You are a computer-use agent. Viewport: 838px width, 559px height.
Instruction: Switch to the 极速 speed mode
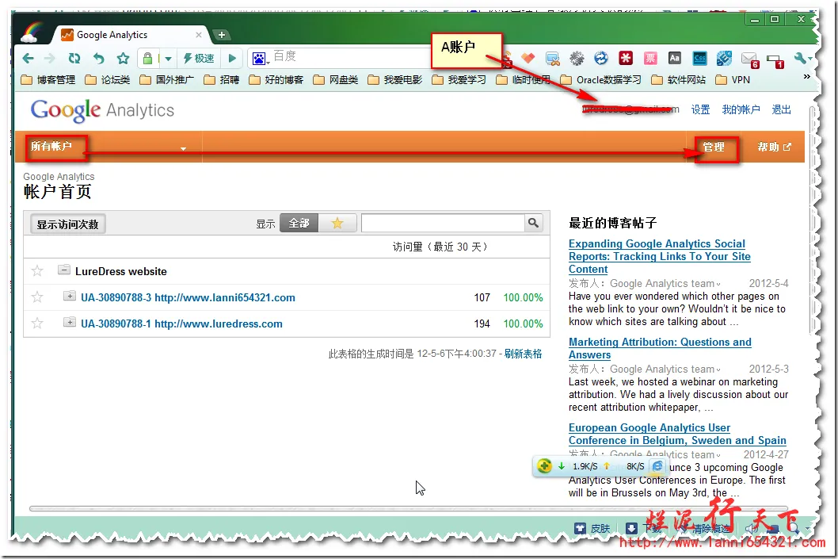point(198,59)
